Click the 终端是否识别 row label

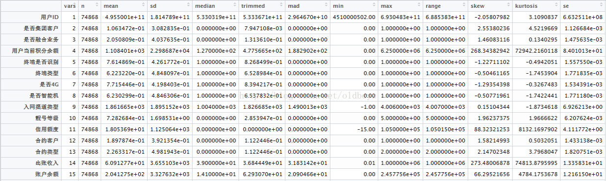(x=41, y=61)
